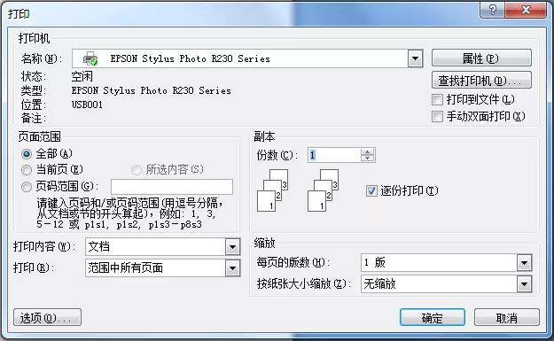Click the printer icon in name field
The width and height of the screenshot is (554, 341).
90,58
